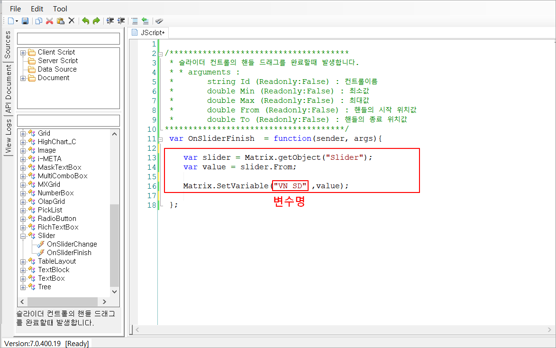Open the Tool menu
The height and width of the screenshot is (348, 556).
[x=60, y=9]
